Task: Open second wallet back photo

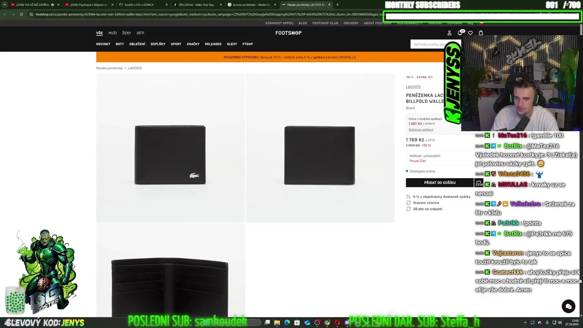Action: tap(320, 148)
